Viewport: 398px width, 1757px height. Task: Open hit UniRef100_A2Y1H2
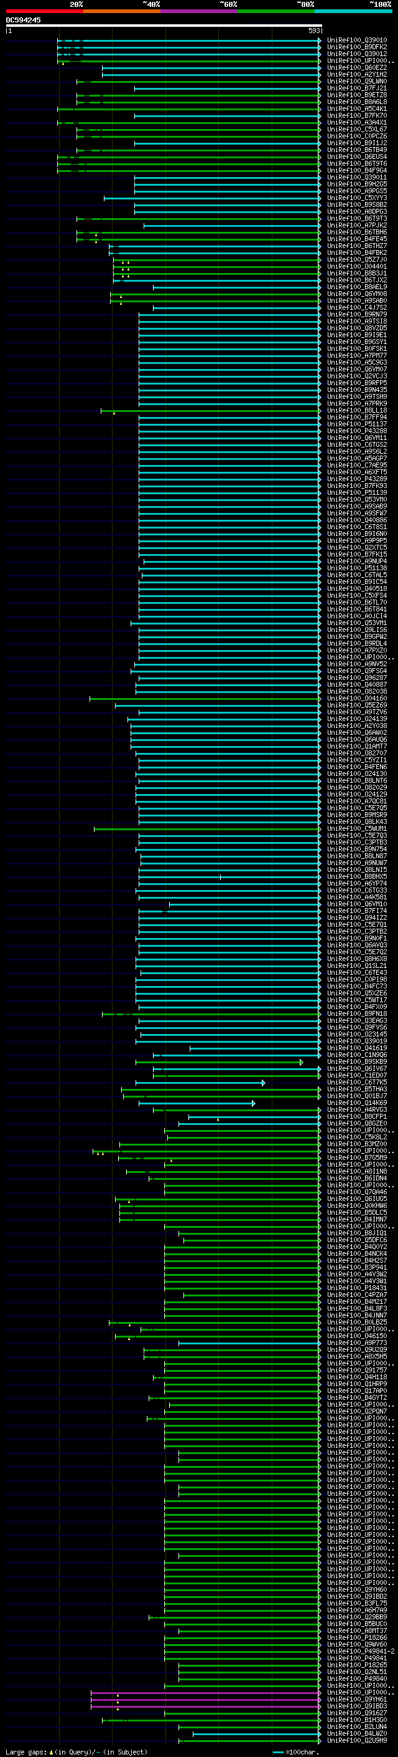pos(356,74)
